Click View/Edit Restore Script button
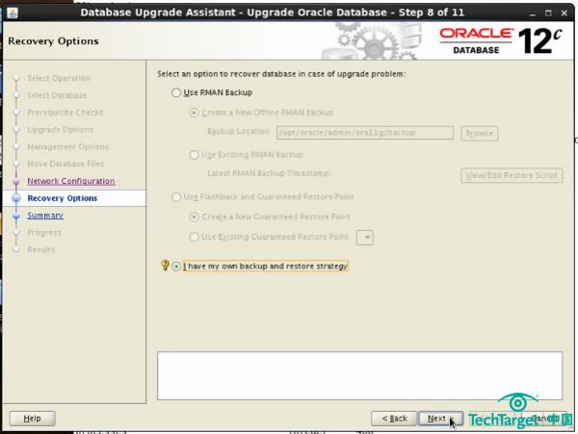Screen dimensions: 578x434 point(512,175)
